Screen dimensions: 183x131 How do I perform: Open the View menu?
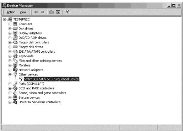pyautogui.click(x=23, y=12)
